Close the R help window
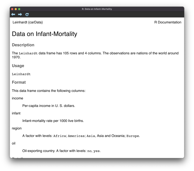194x171 pixels. [12, 9]
